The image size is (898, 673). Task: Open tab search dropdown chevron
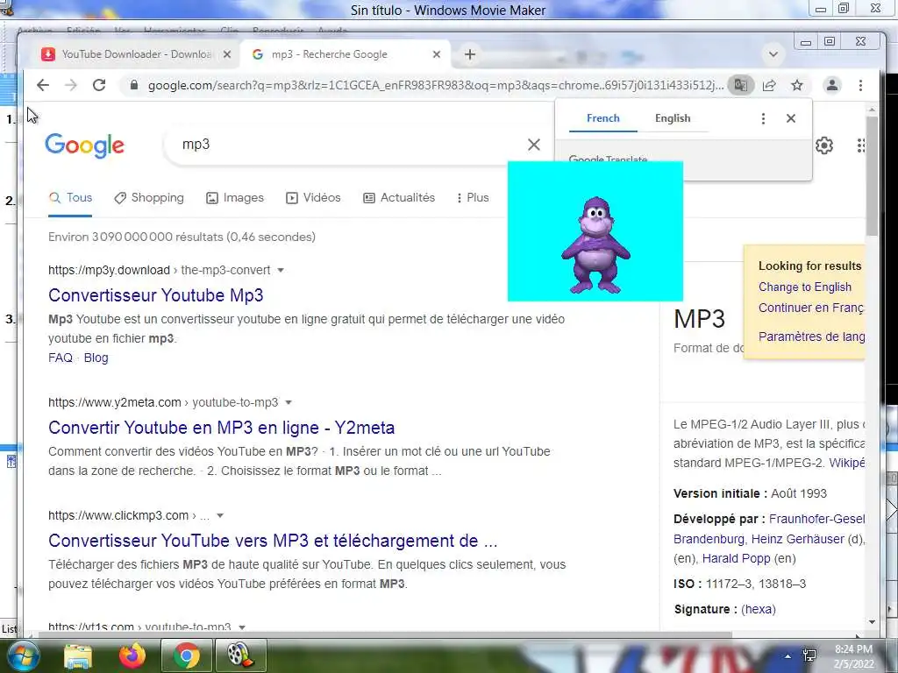click(x=773, y=54)
